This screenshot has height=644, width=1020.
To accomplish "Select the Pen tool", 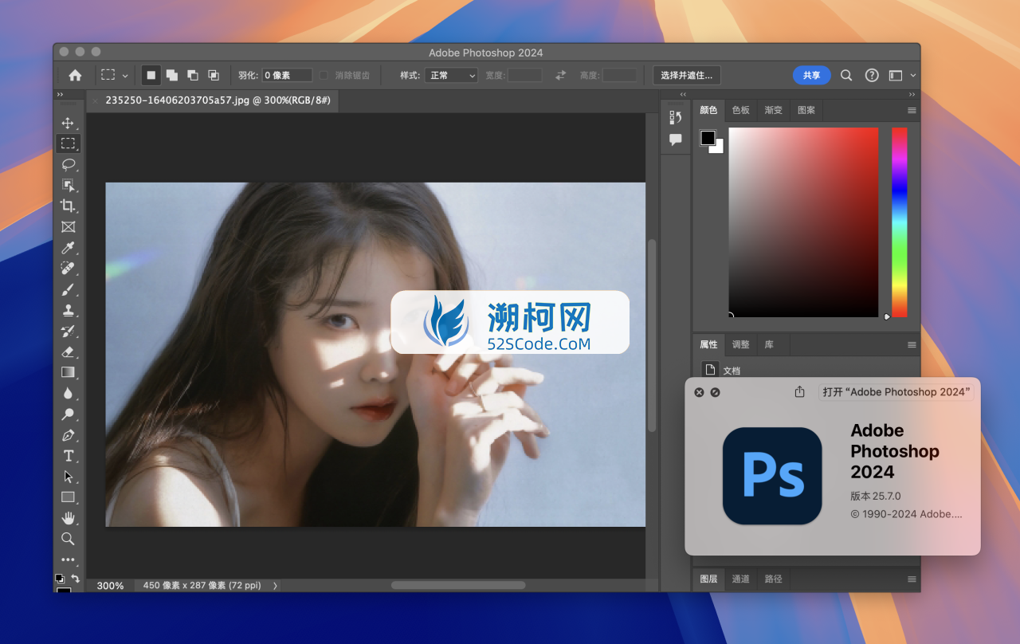I will tap(68, 435).
